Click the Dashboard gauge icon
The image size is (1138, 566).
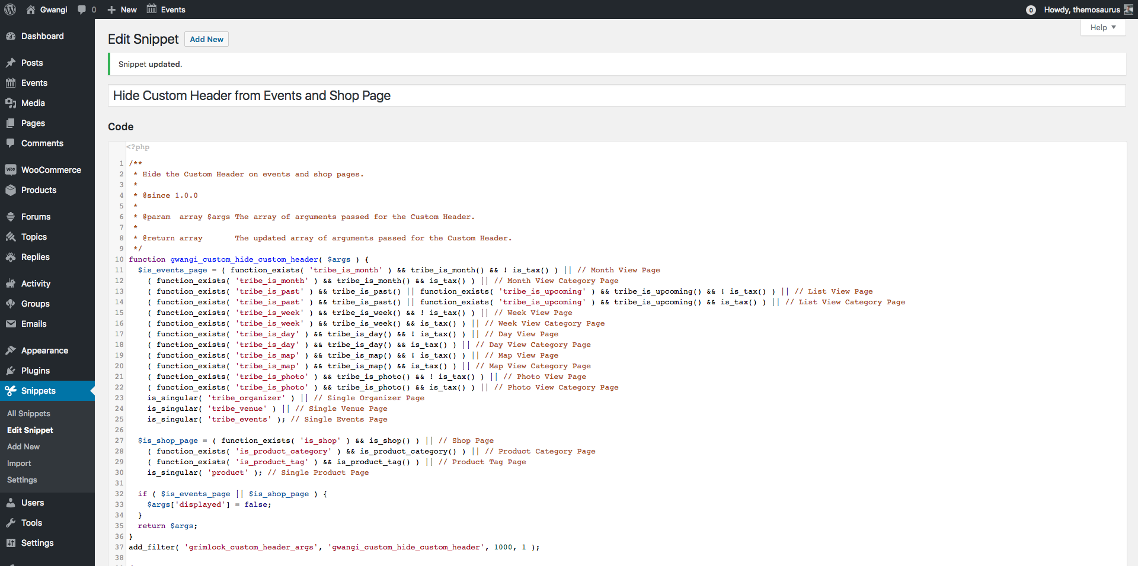(11, 36)
